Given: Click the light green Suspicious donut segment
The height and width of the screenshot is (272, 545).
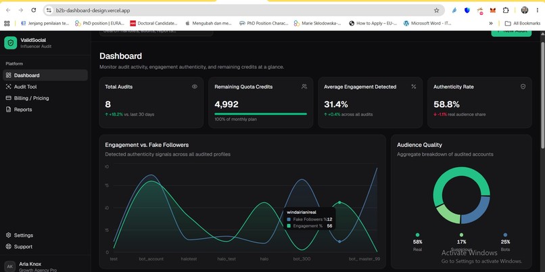Looking at the screenshot, I should (x=448, y=213).
